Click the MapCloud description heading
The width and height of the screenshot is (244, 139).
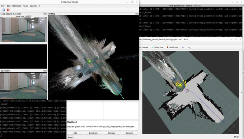(x=72, y=122)
